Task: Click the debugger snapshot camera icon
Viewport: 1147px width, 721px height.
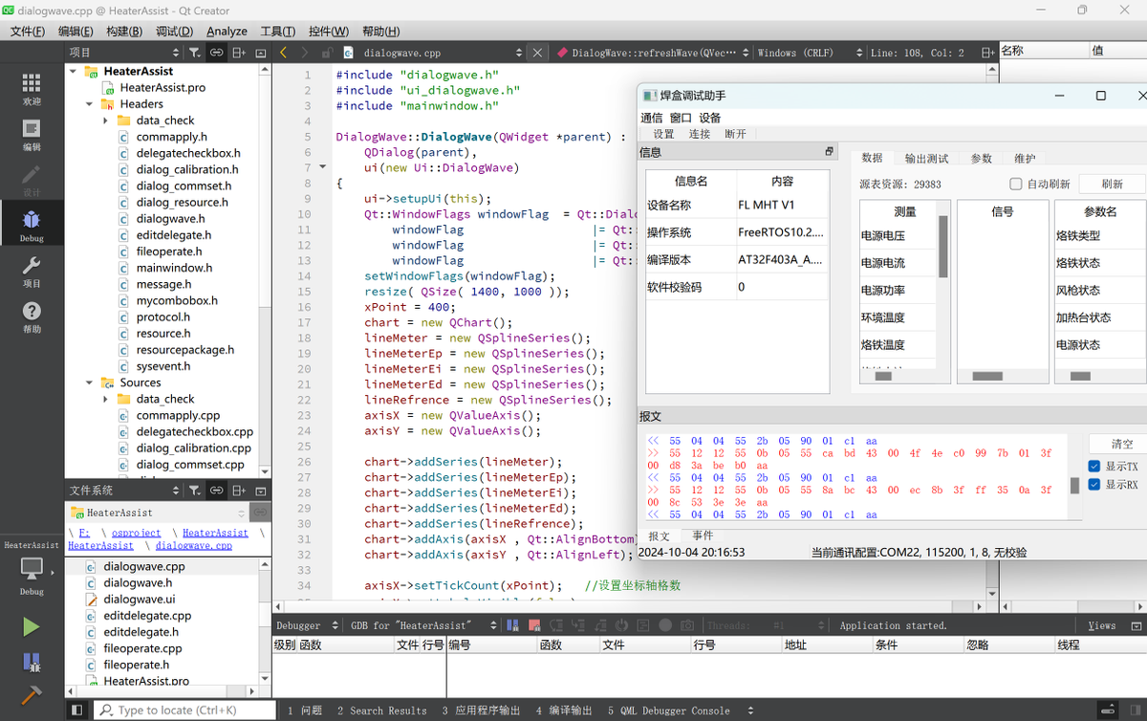Action: coord(686,625)
